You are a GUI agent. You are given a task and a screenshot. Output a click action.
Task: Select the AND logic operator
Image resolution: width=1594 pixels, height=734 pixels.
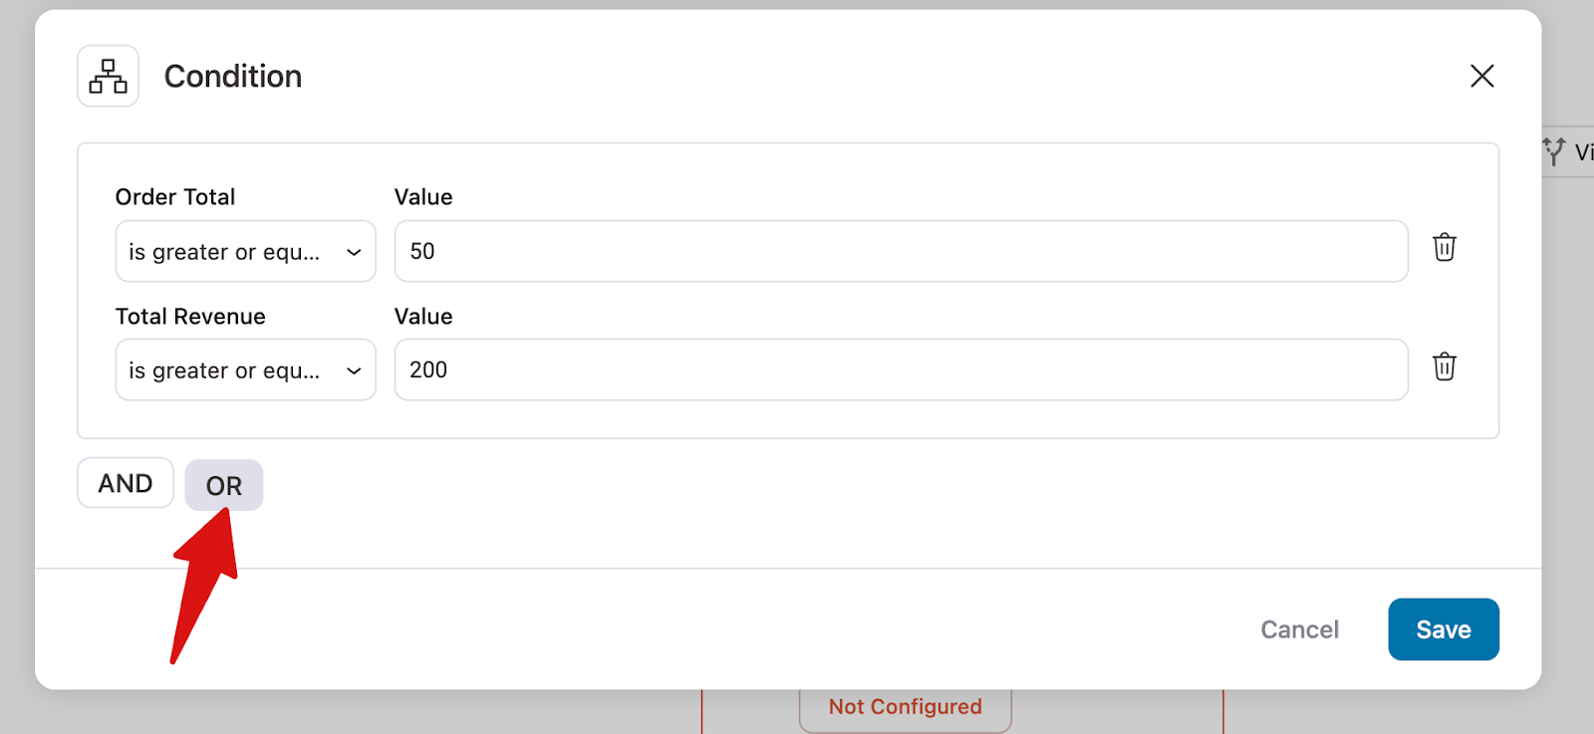pyautogui.click(x=126, y=483)
